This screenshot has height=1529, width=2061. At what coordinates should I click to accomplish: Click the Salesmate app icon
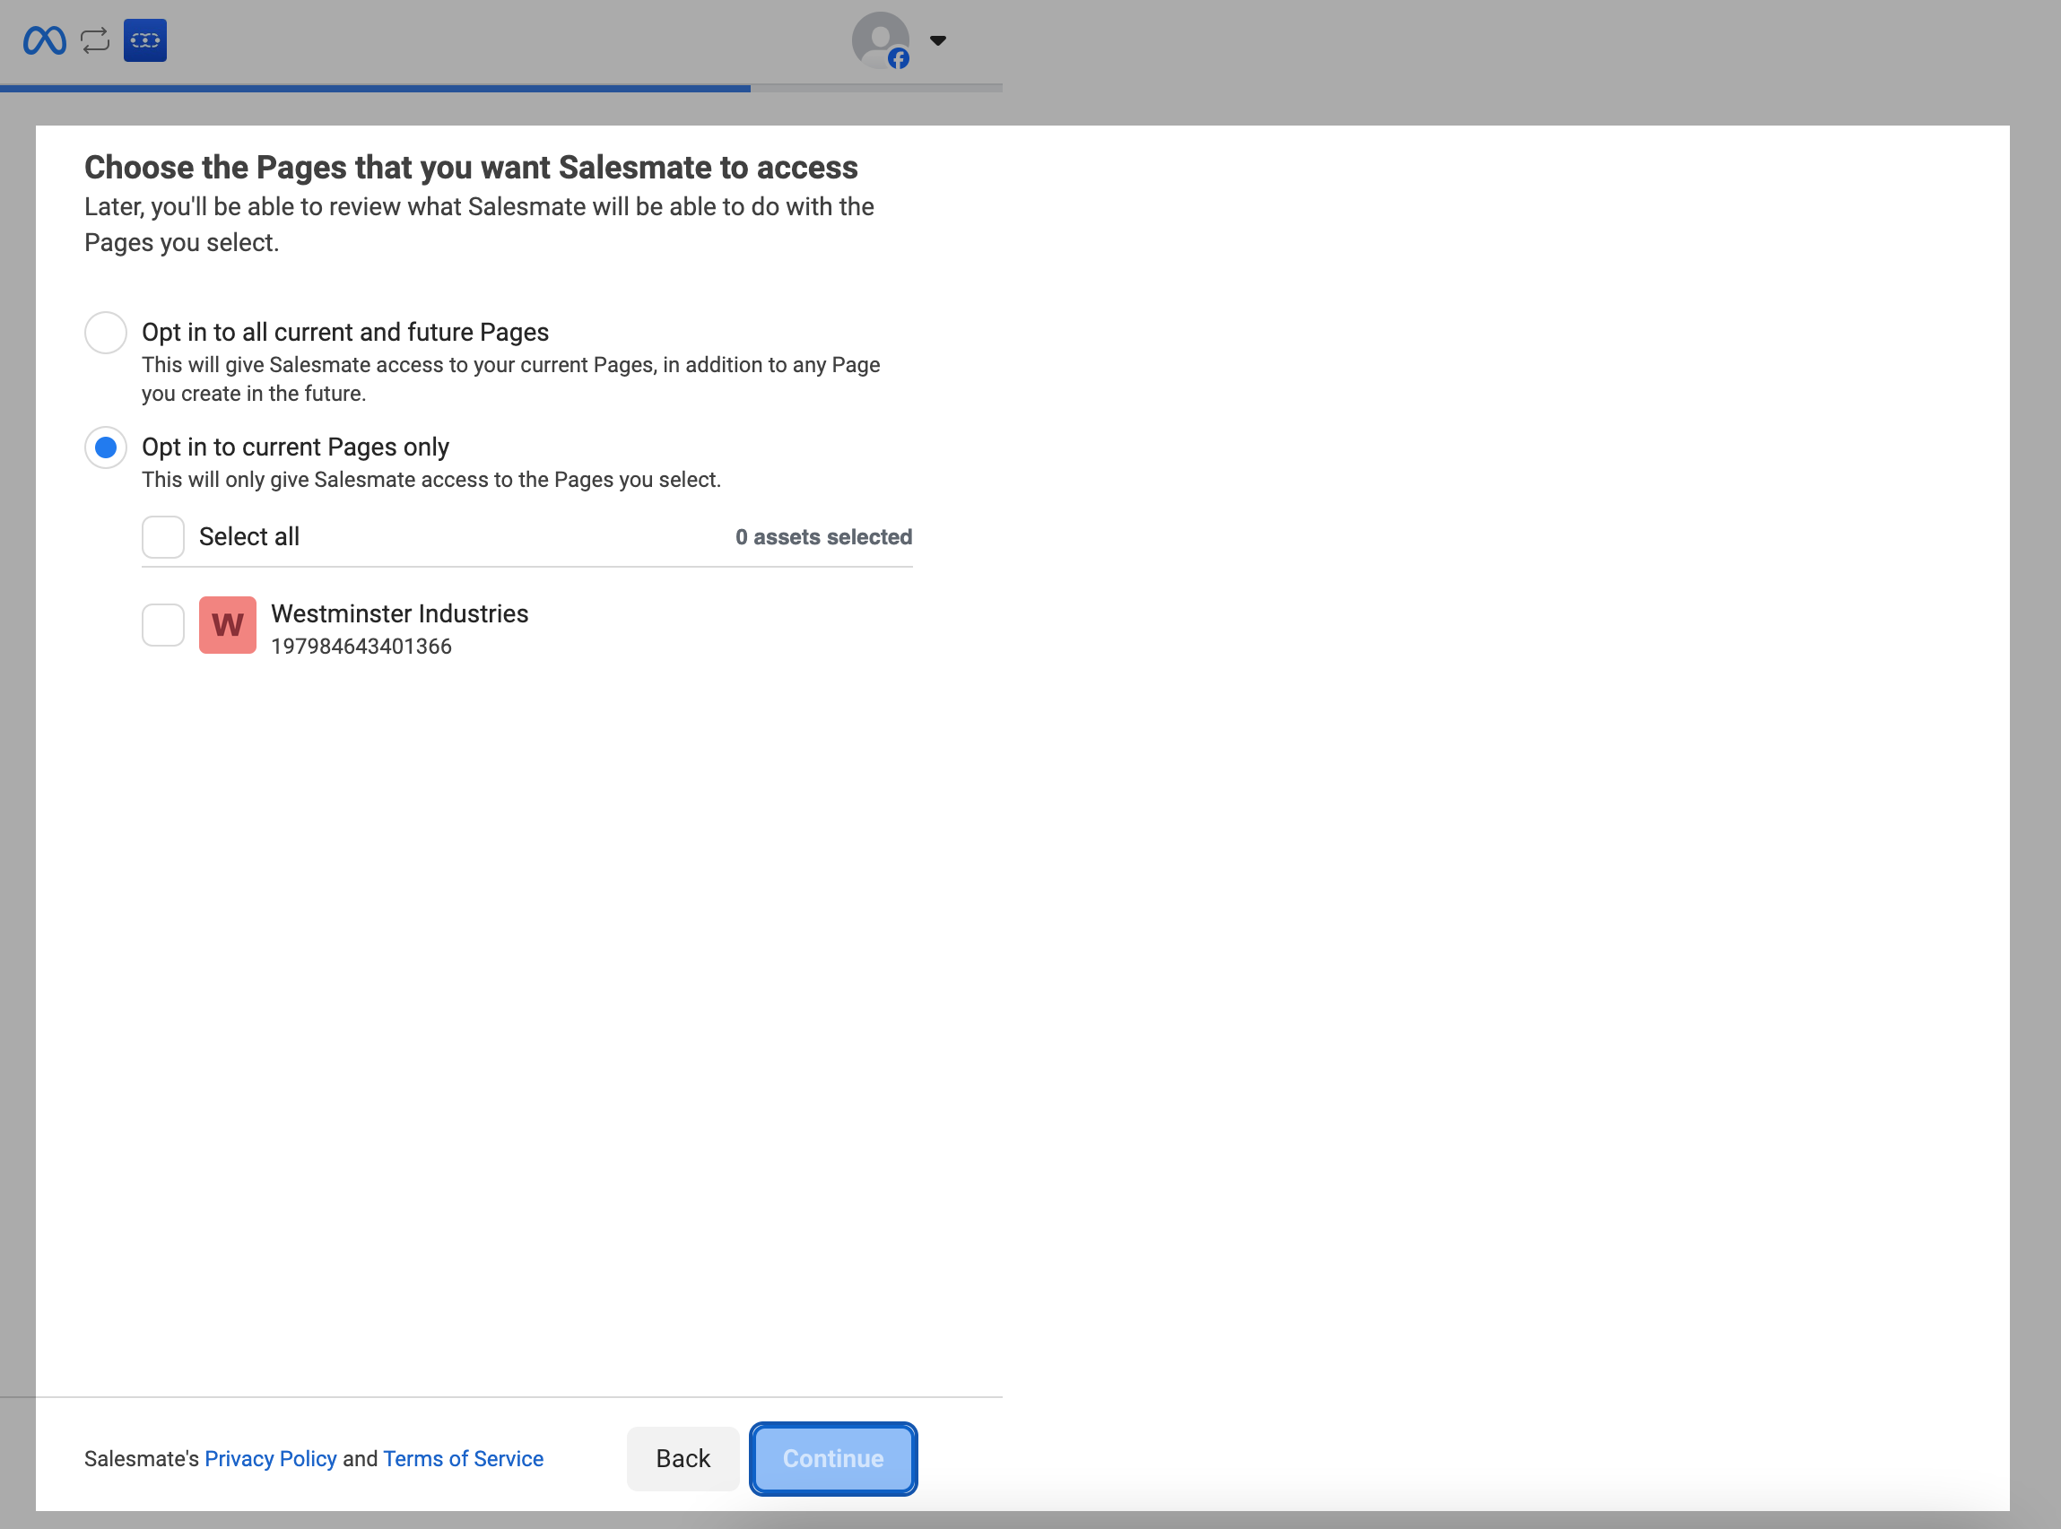tap(145, 40)
